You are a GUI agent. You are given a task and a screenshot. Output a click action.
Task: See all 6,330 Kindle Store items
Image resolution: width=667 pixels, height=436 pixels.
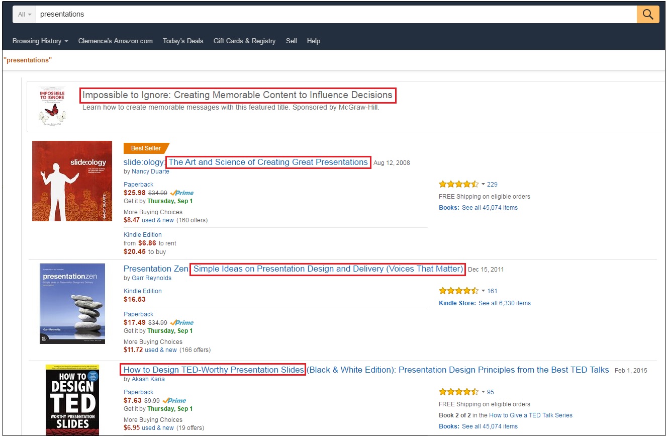[x=505, y=303]
